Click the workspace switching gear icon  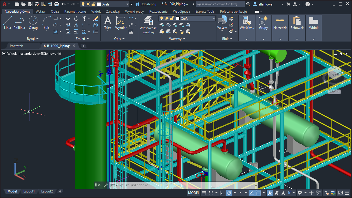300,193
